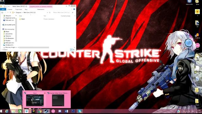The height and width of the screenshot is (114, 202).
Task: Click the navigation pane vertical scrollbar
Action: (x=16, y=30)
